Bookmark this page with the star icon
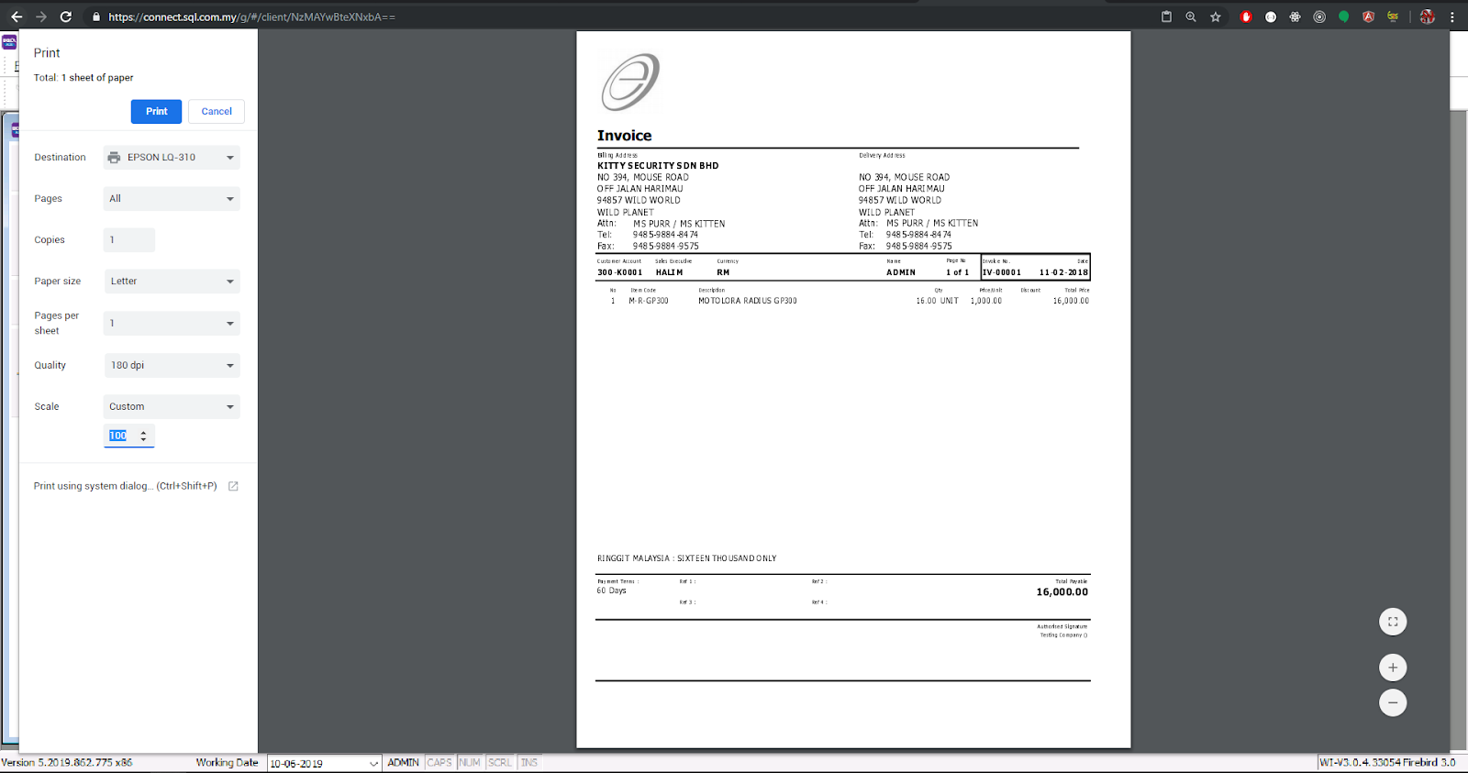The height and width of the screenshot is (773, 1468). tap(1216, 17)
